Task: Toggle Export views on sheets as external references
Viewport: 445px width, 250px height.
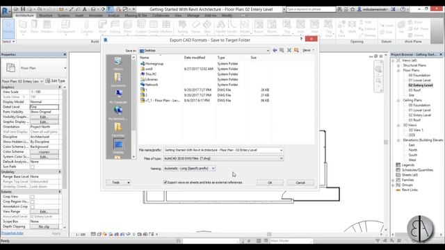Action: tap(165, 182)
